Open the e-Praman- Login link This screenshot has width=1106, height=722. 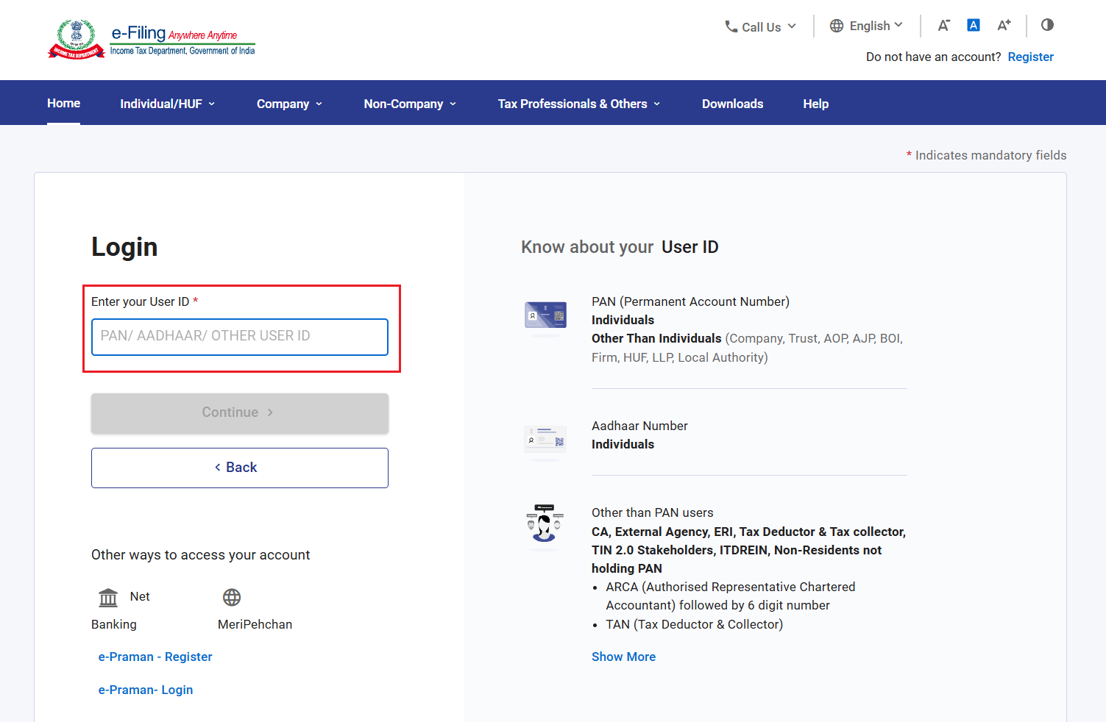pyautogui.click(x=146, y=690)
